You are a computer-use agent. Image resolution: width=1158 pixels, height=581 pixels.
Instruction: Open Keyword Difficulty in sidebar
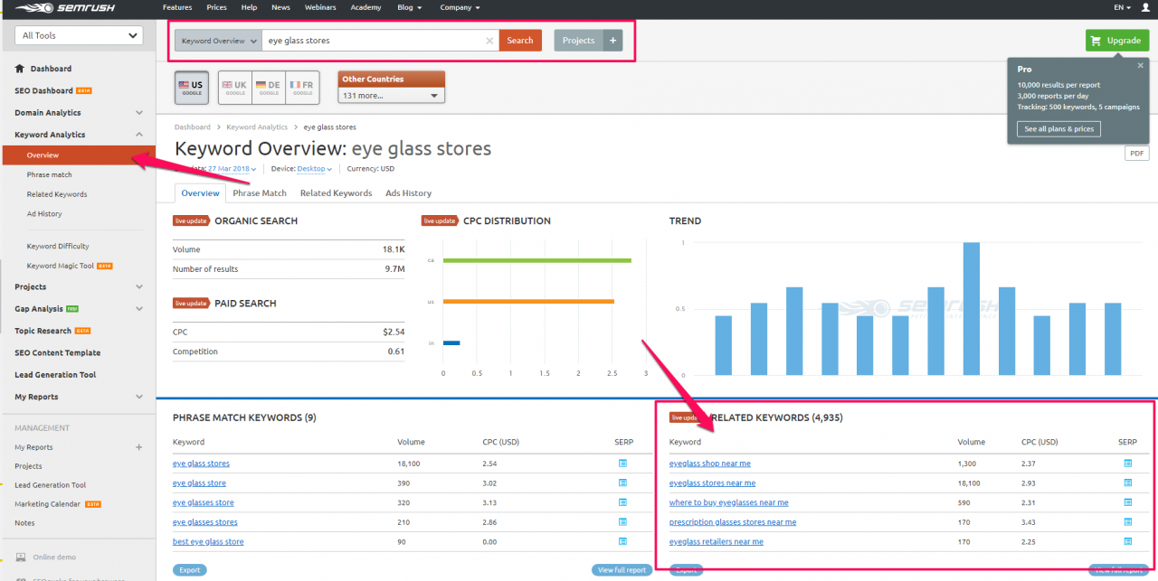pos(58,246)
